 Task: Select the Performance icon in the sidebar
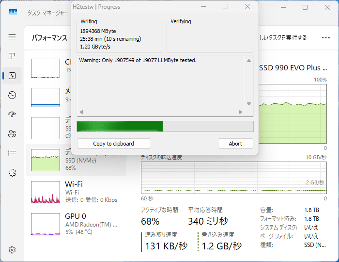[x=12, y=76]
